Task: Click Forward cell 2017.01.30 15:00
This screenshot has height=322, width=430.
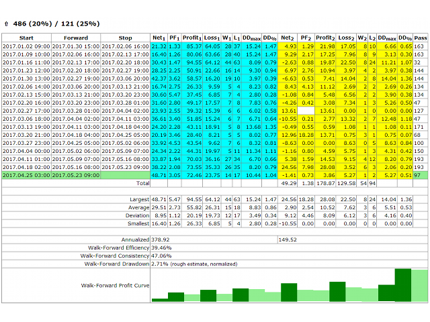Action: coord(76,46)
